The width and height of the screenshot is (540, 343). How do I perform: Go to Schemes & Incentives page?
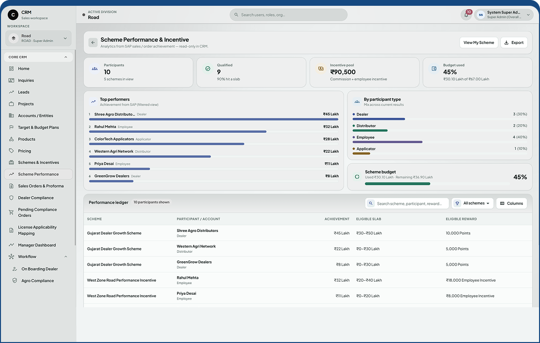(x=38, y=162)
